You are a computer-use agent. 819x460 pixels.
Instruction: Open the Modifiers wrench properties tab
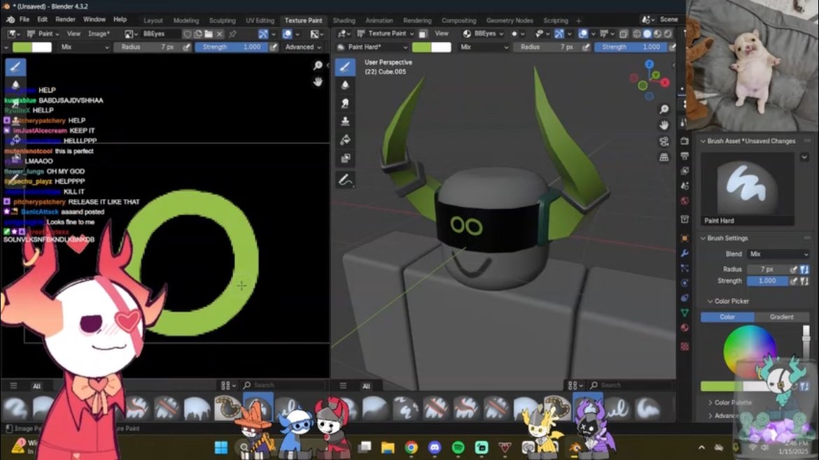tap(684, 253)
